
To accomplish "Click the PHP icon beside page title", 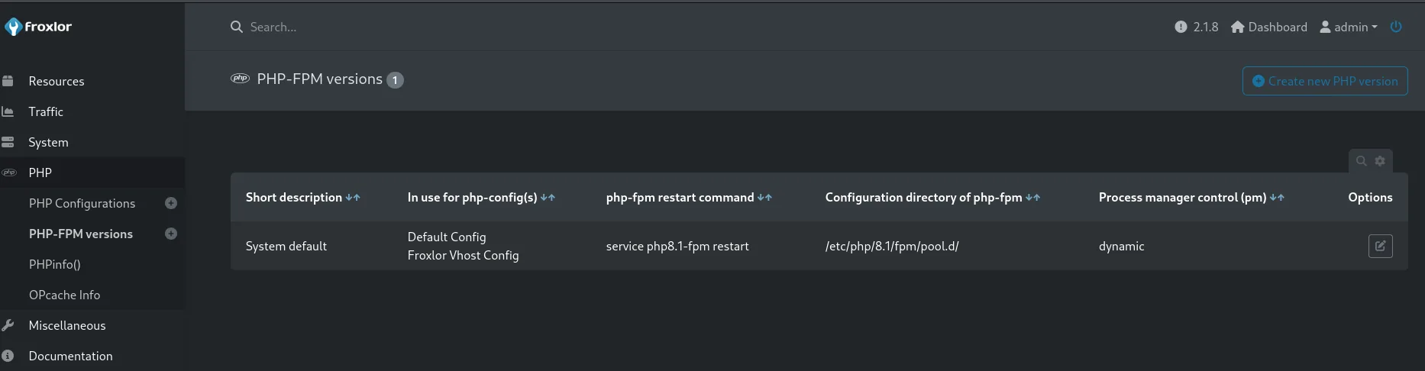I will pos(240,79).
